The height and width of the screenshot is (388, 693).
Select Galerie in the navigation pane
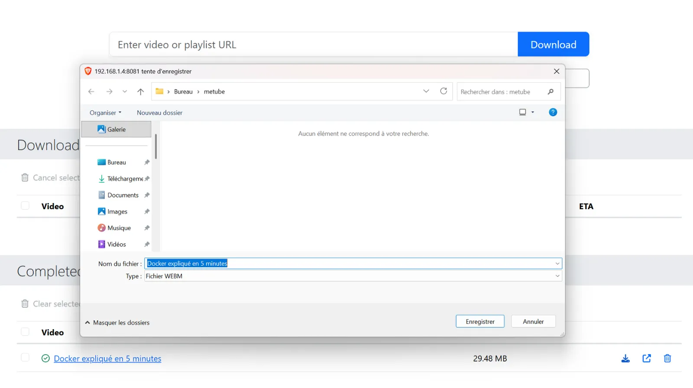point(116,129)
